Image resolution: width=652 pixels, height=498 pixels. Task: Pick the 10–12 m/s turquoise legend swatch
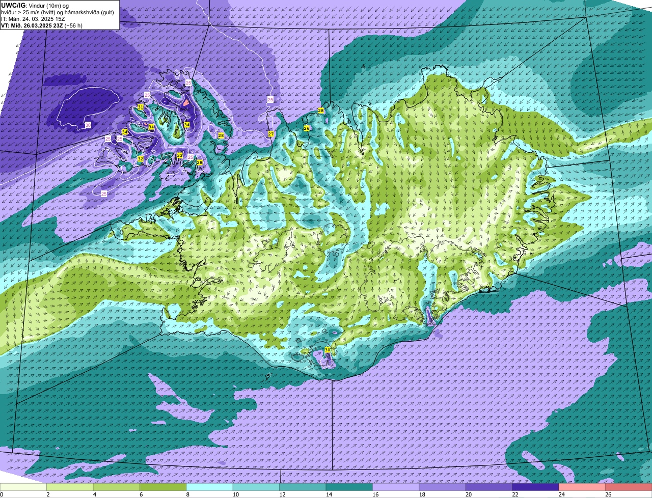(256, 487)
